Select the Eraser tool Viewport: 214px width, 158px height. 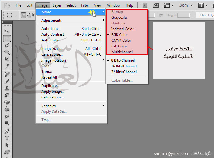(7, 102)
